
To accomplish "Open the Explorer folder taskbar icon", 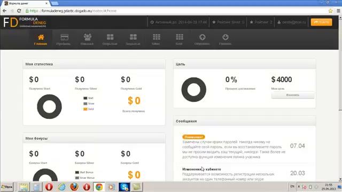I will pos(24,187).
